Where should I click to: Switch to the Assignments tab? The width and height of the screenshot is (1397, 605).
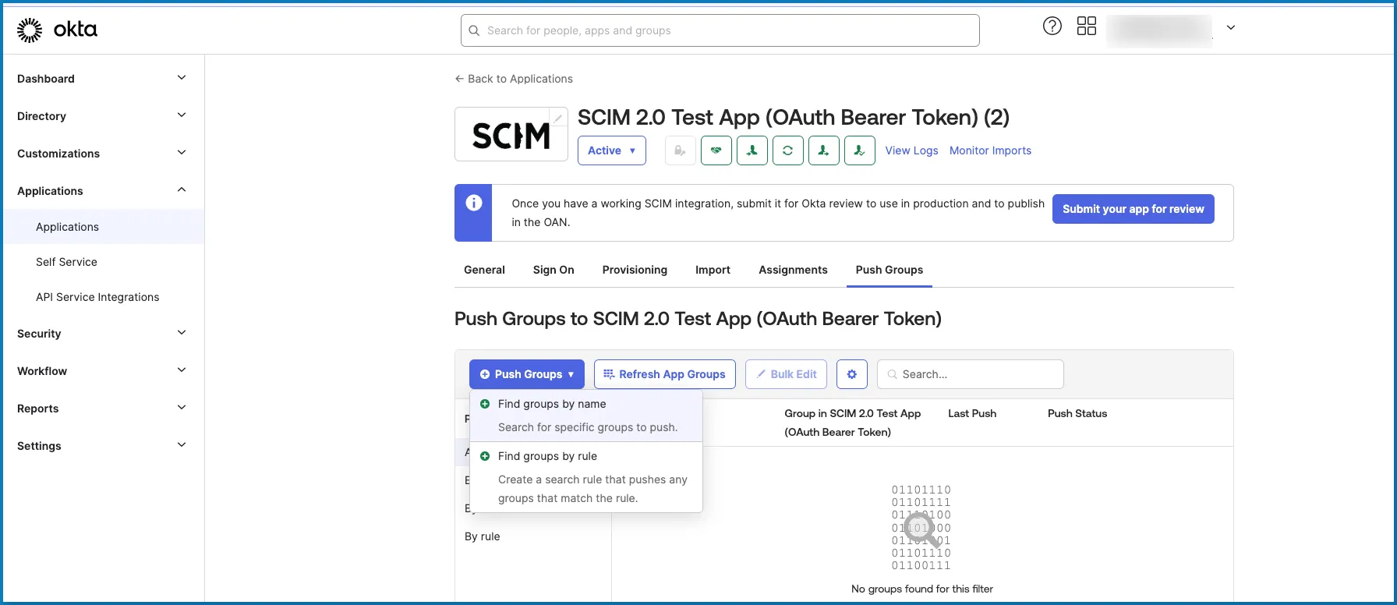pos(793,270)
